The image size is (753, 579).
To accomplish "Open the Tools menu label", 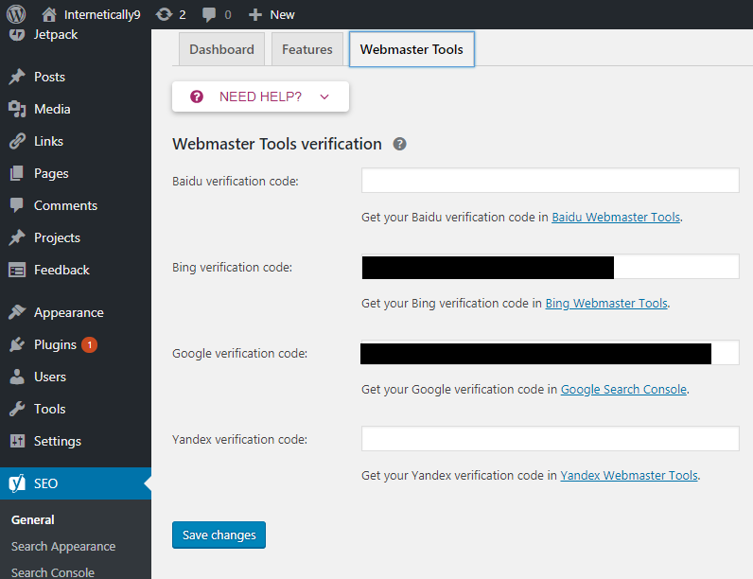I will pyautogui.click(x=50, y=409).
